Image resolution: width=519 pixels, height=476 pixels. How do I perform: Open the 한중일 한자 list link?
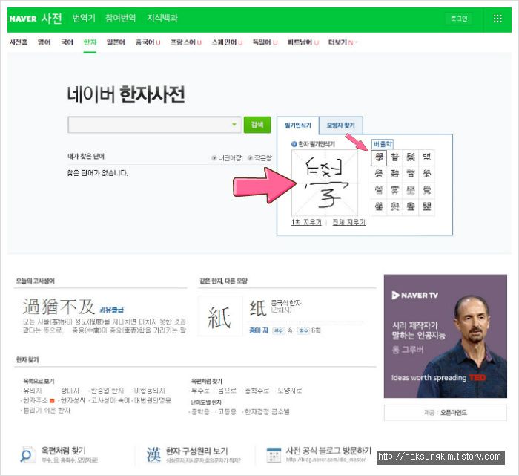(107, 391)
